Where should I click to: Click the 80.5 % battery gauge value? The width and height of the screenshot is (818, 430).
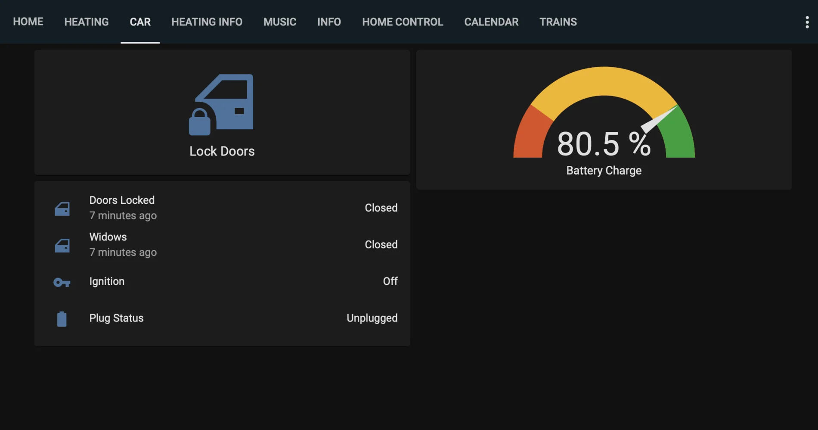604,144
